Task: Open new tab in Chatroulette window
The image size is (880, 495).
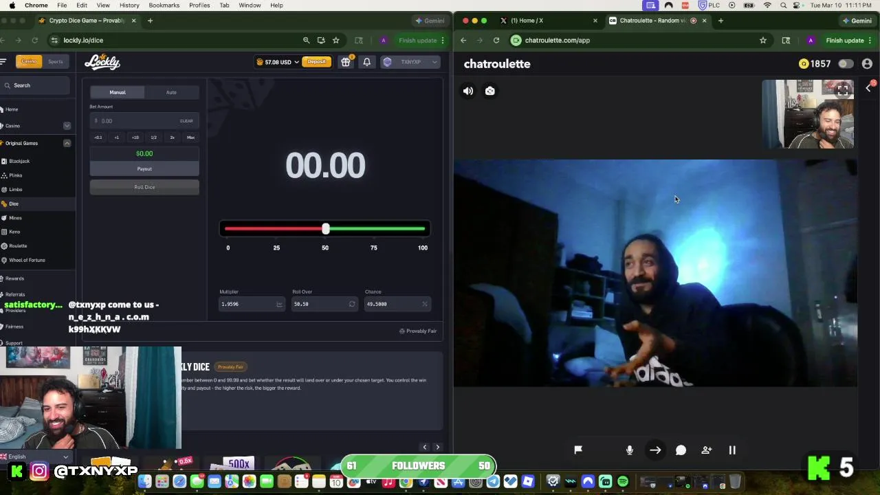Action: [720, 21]
